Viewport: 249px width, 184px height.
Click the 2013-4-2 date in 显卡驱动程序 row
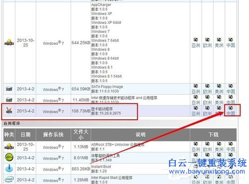pyautogui.click(x=25, y=111)
